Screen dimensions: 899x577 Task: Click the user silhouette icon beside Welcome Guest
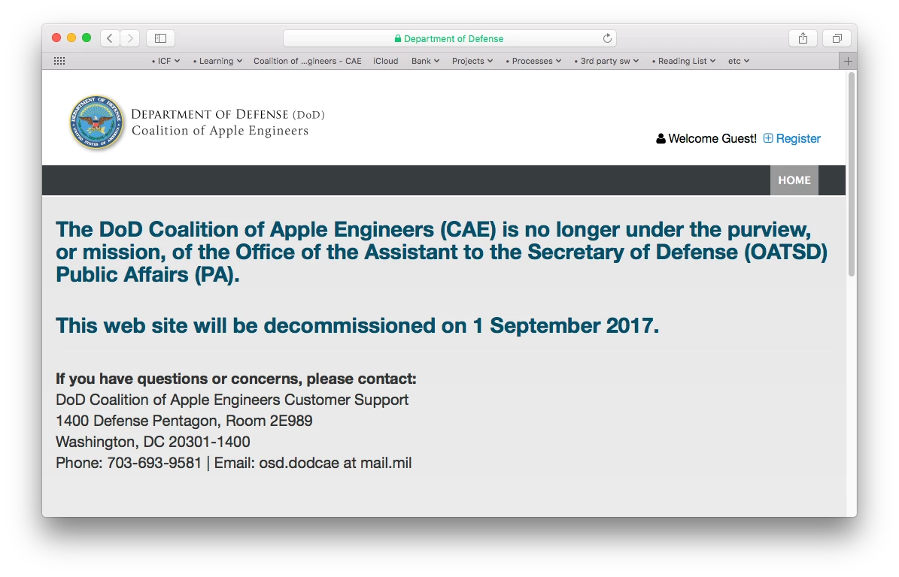[661, 138]
